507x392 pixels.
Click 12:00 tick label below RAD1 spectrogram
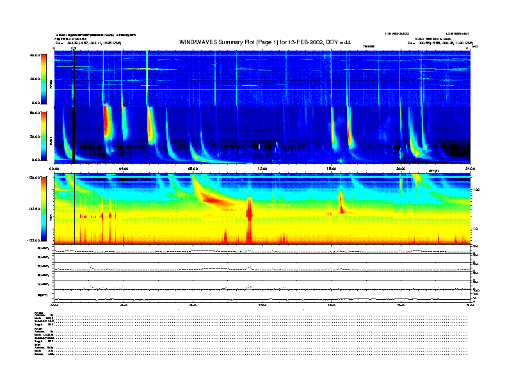click(x=262, y=168)
